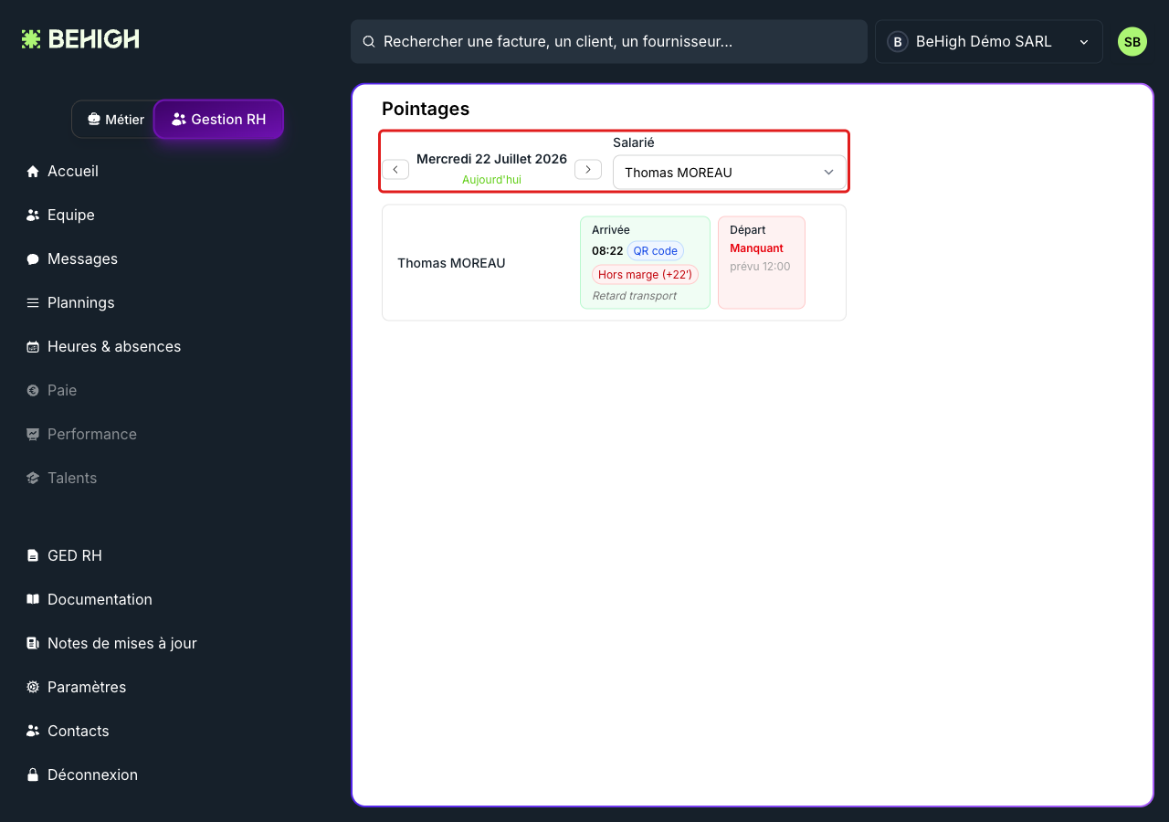Click the Départ Manquant card
Viewport: 1169px width, 822px height.
point(762,262)
